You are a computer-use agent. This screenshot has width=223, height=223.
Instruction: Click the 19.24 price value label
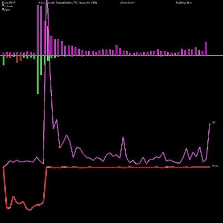pyautogui.click(x=215, y=166)
